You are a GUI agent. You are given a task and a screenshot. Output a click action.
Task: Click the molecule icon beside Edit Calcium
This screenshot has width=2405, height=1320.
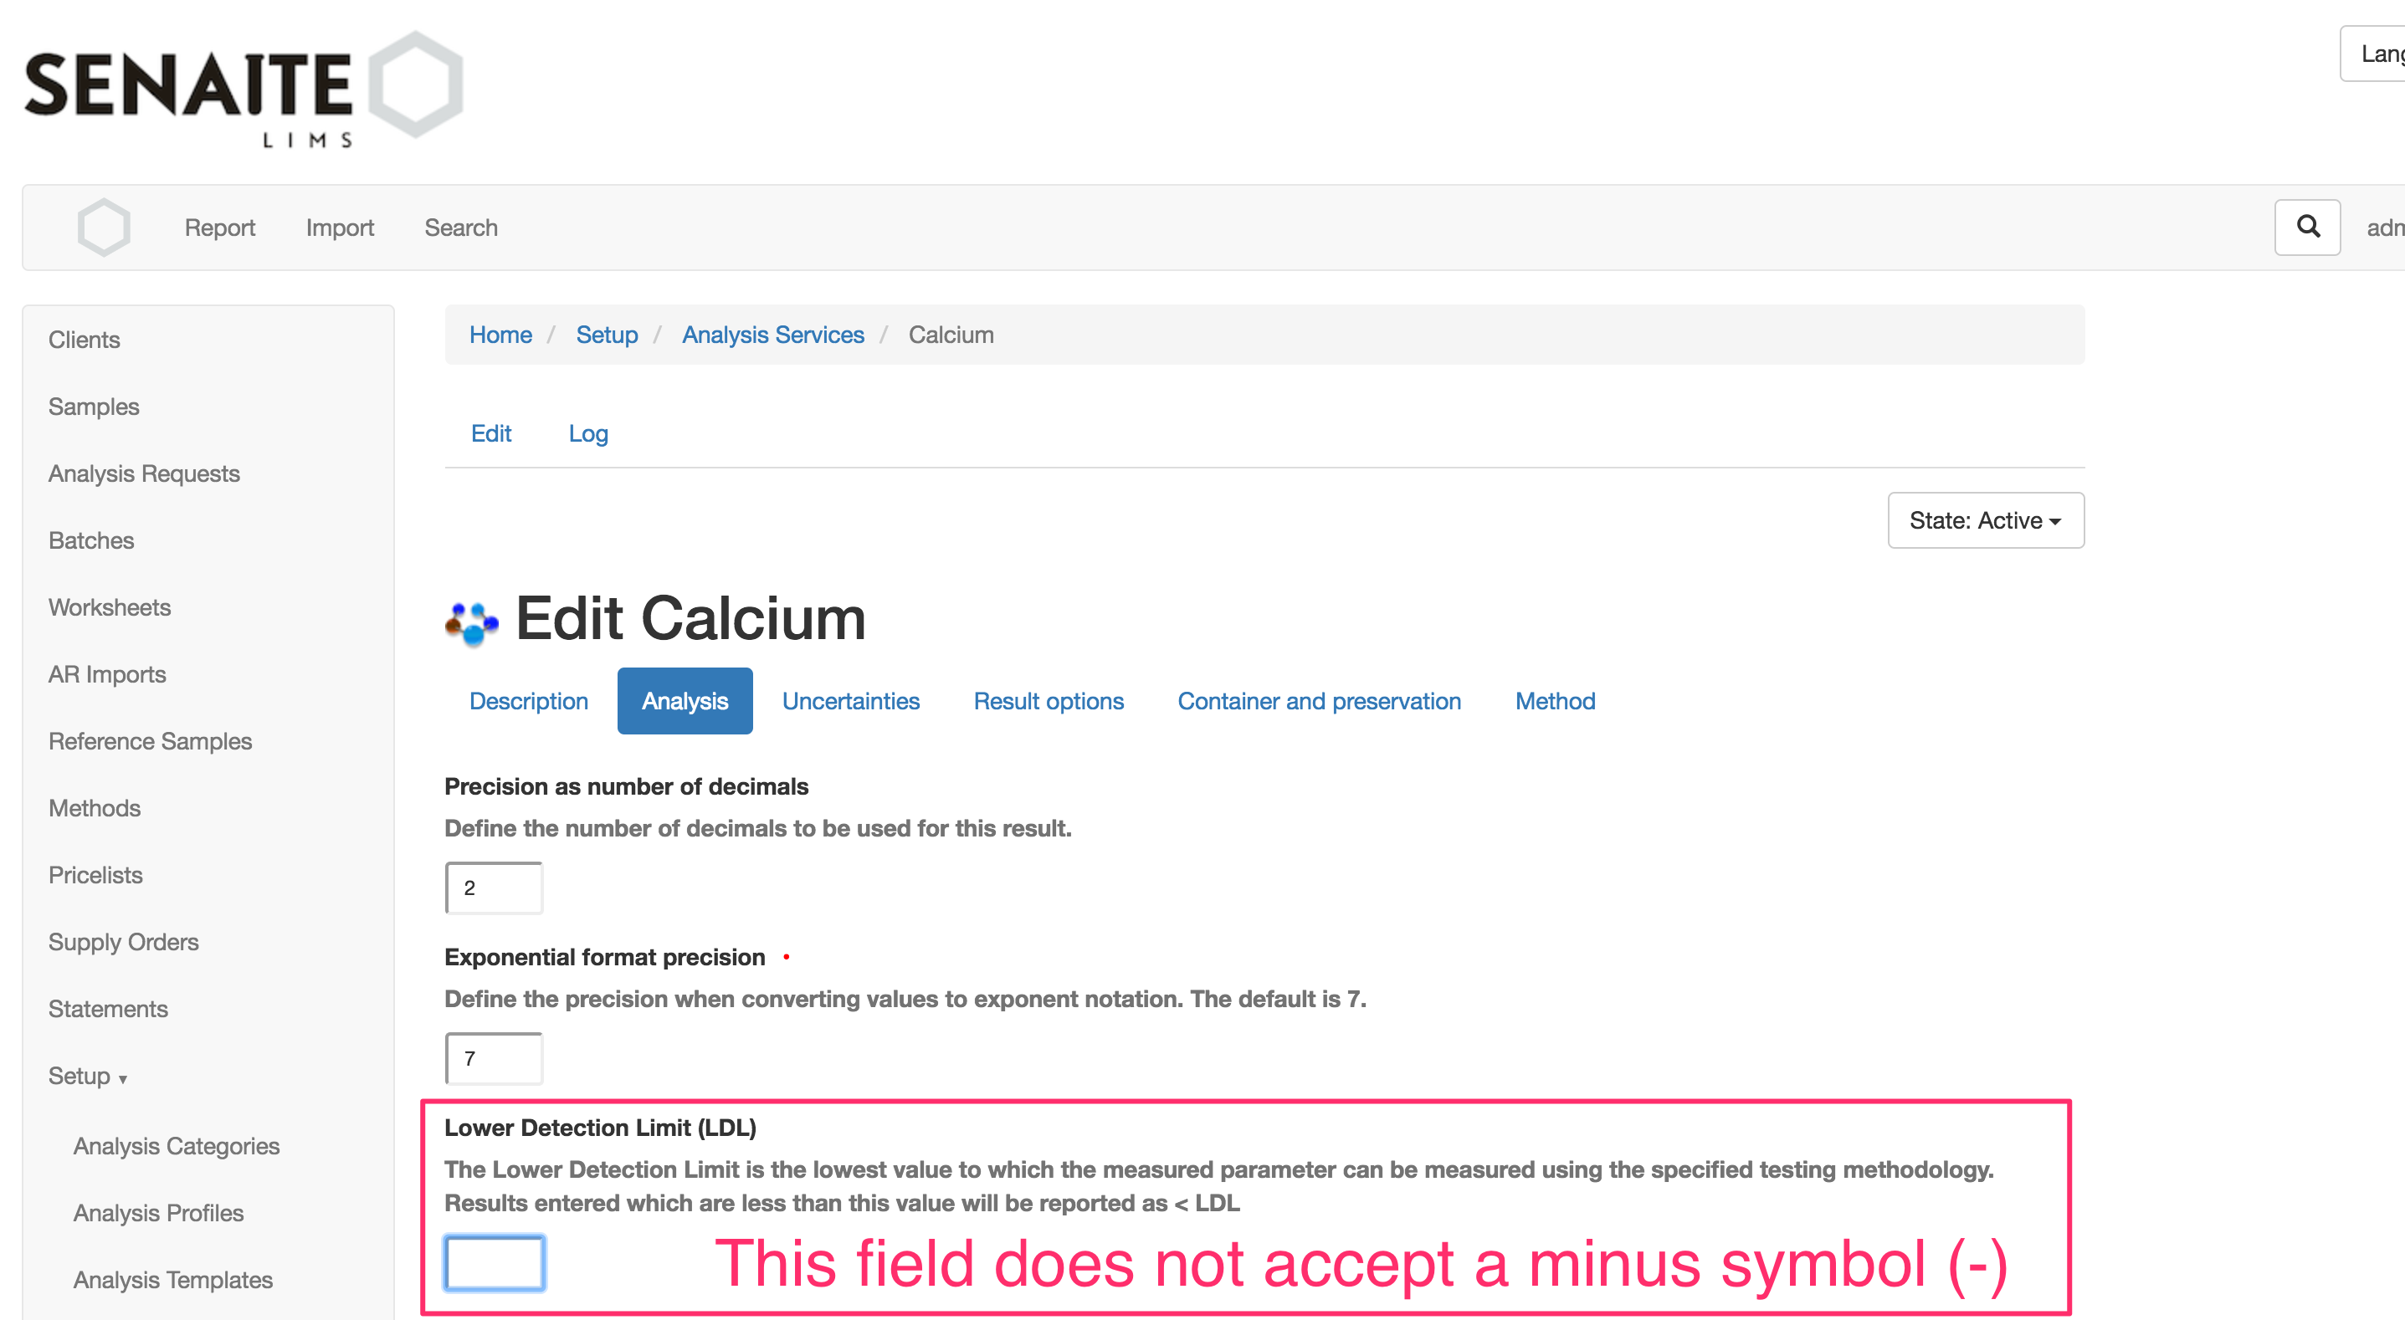(469, 621)
